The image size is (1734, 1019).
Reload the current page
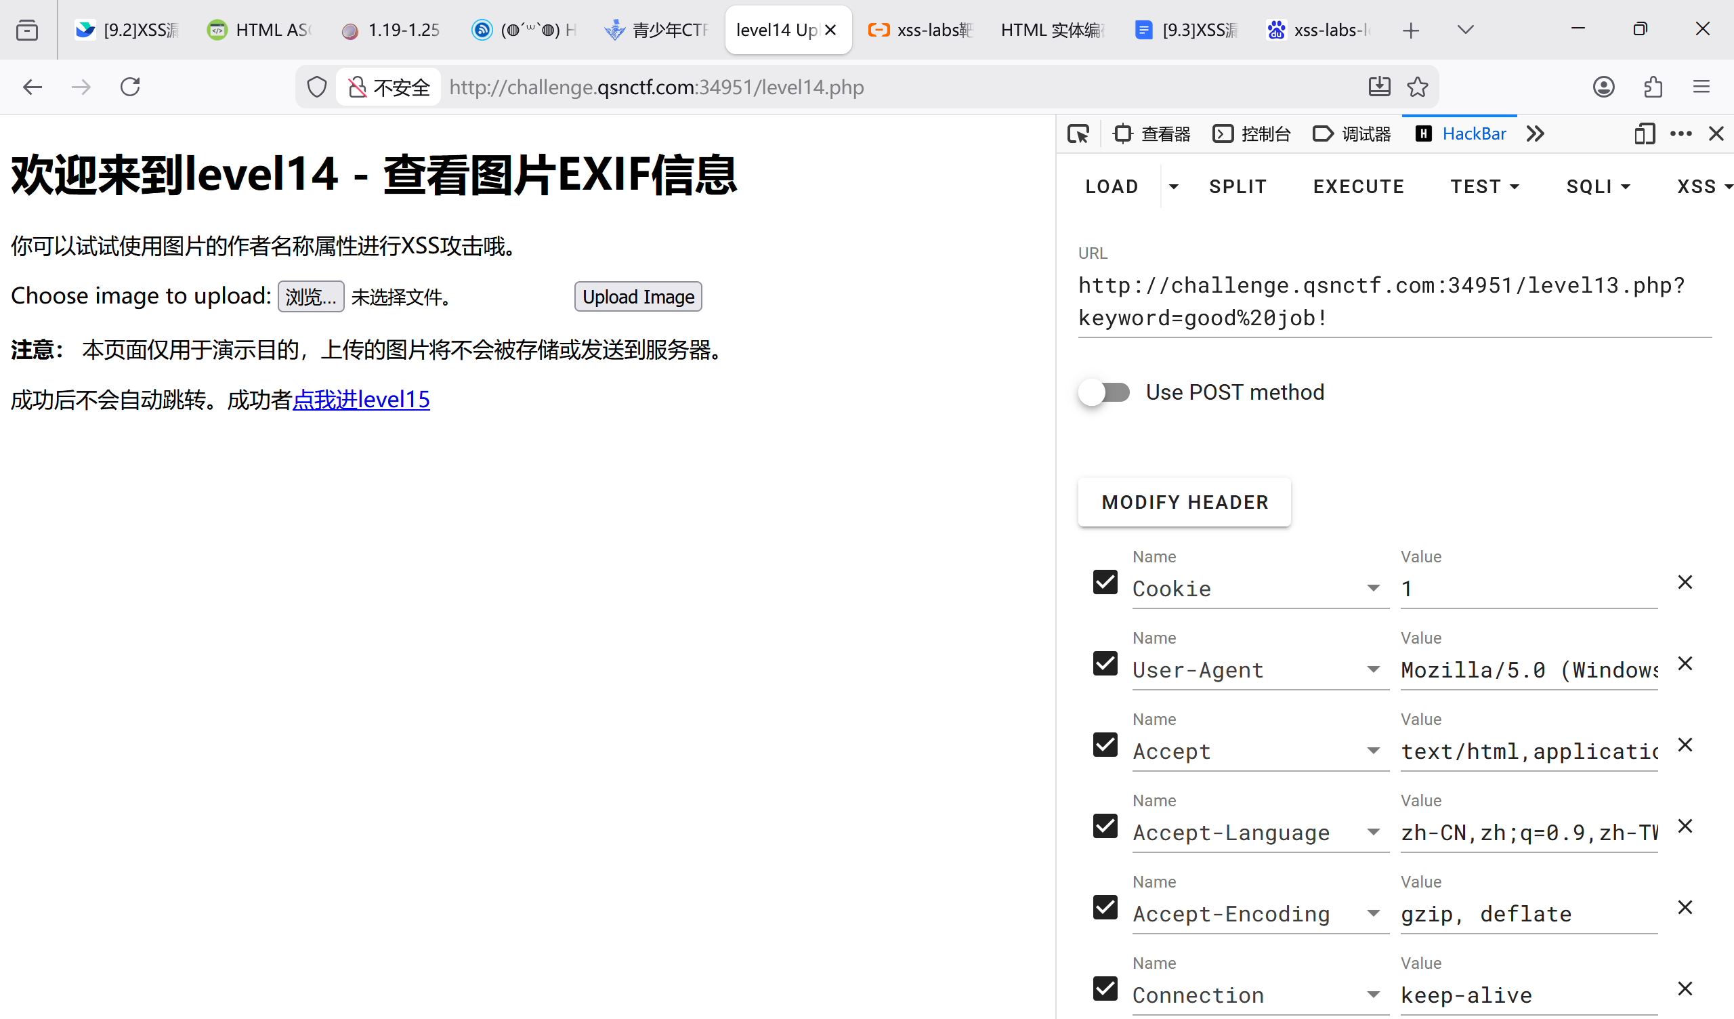point(130,87)
